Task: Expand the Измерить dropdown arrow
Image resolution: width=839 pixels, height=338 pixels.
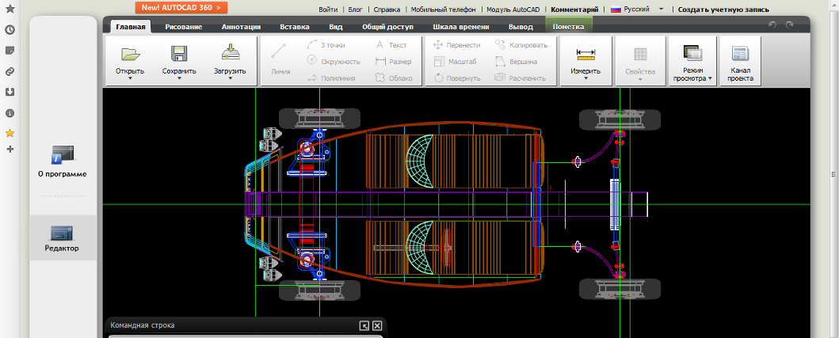Action: tap(585, 78)
